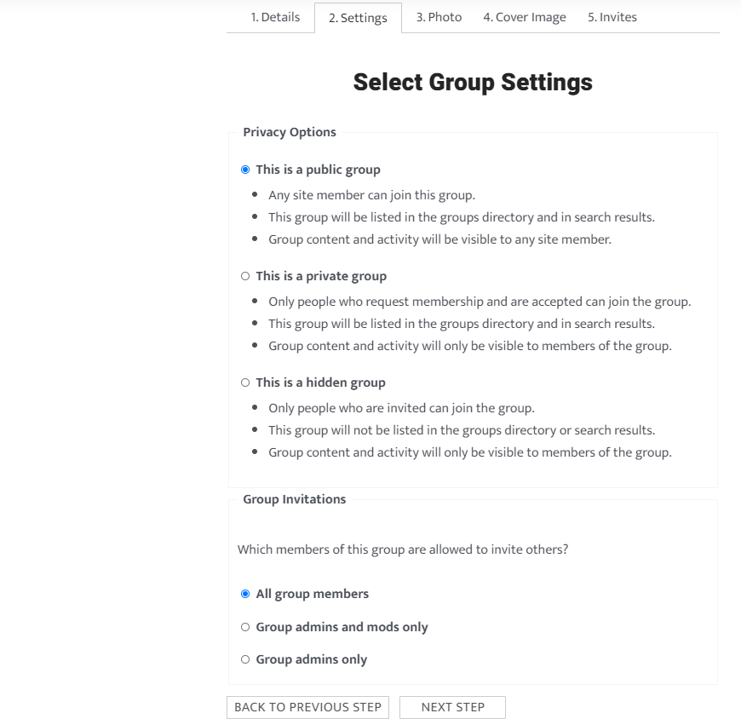Choose the private group option
Image resolution: width=741 pixels, height=719 pixels.
pos(245,276)
